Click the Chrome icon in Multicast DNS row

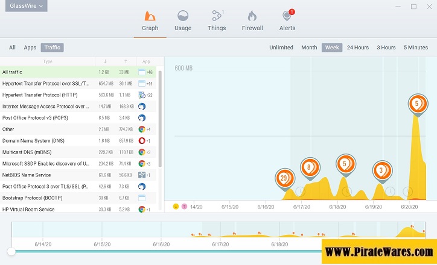[x=142, y=152]
